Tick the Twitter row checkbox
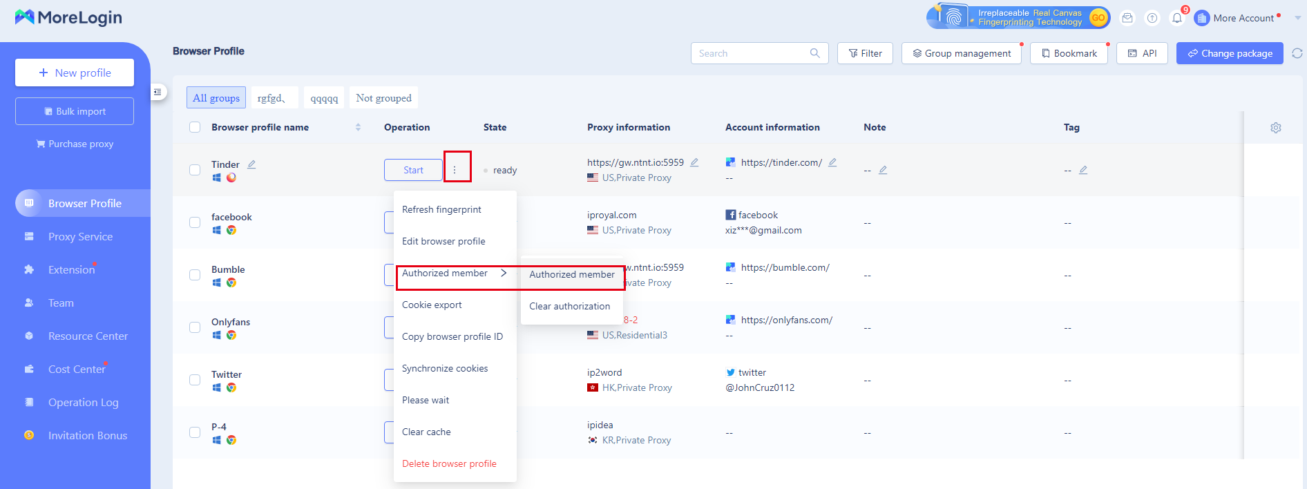The height and width of the screenshot is (489, 1307). (x=195, y=380)
